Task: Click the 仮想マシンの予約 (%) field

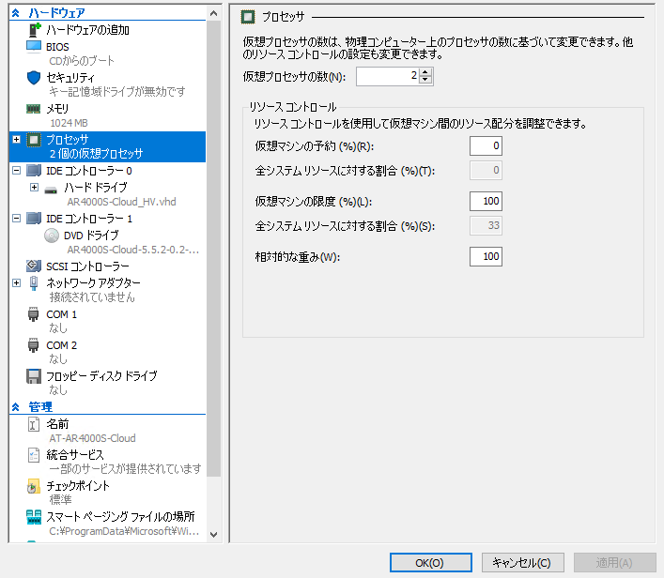Action: pos(486,145)
